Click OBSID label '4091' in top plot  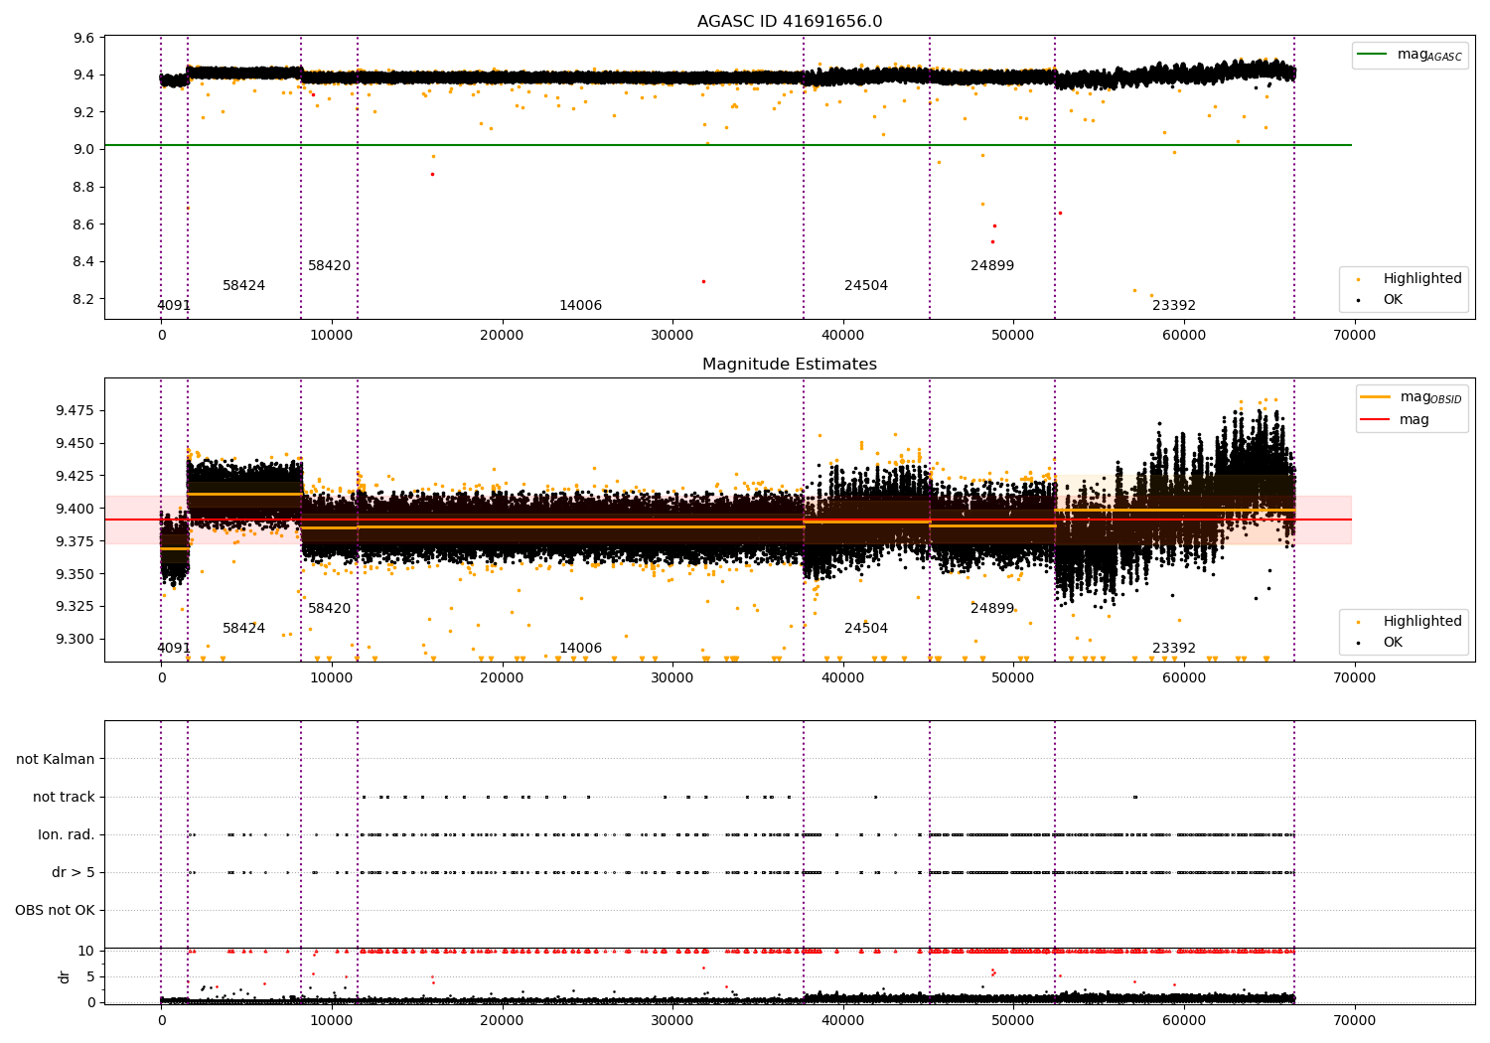[x=174, y=306]
